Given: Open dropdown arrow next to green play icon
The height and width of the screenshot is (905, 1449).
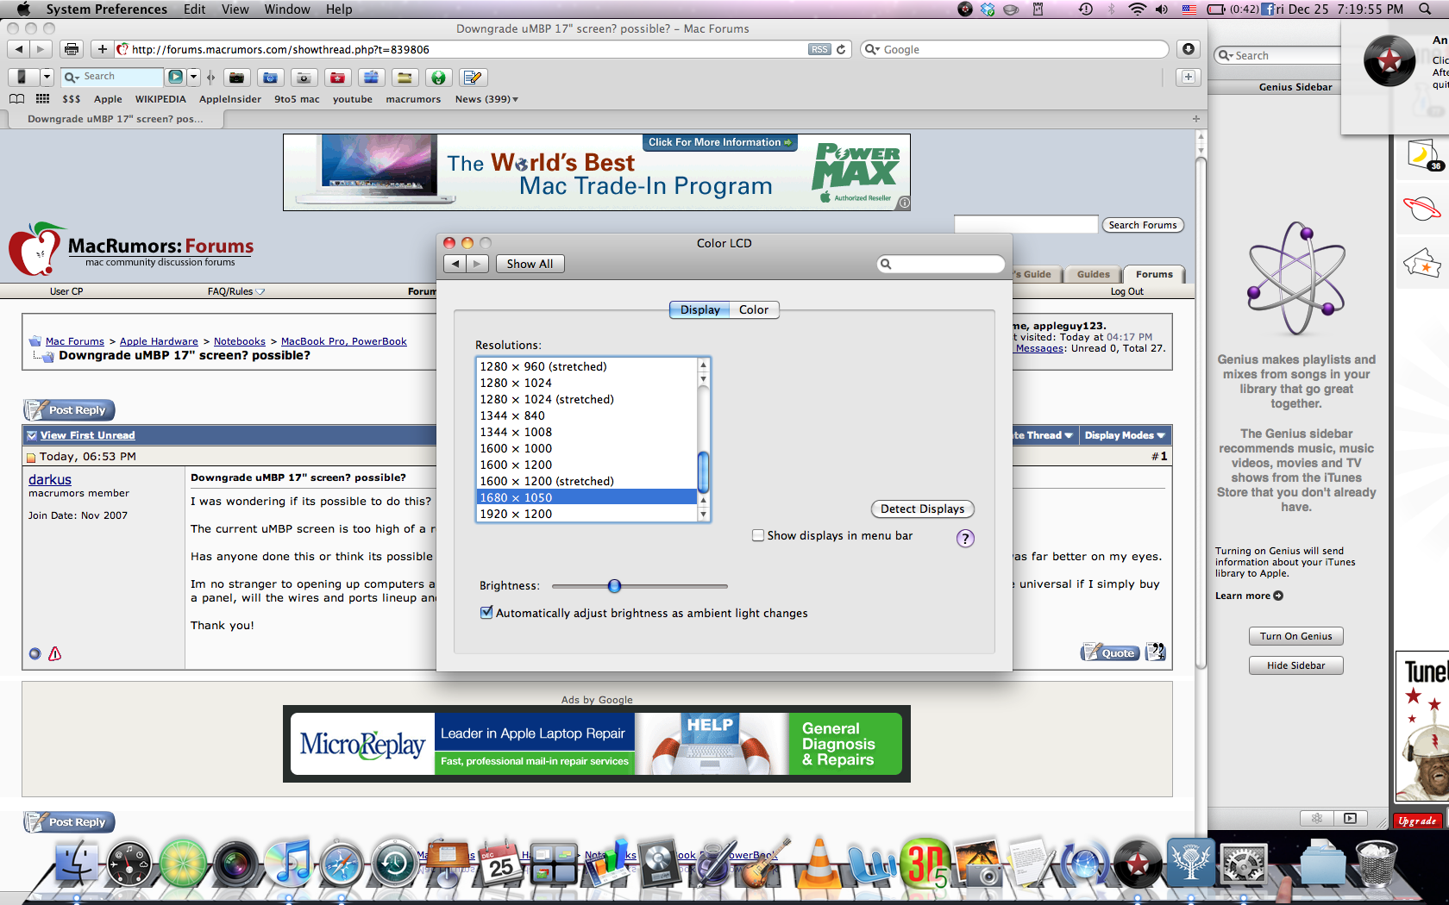Looking at the screenshot, I should [193, 77].
